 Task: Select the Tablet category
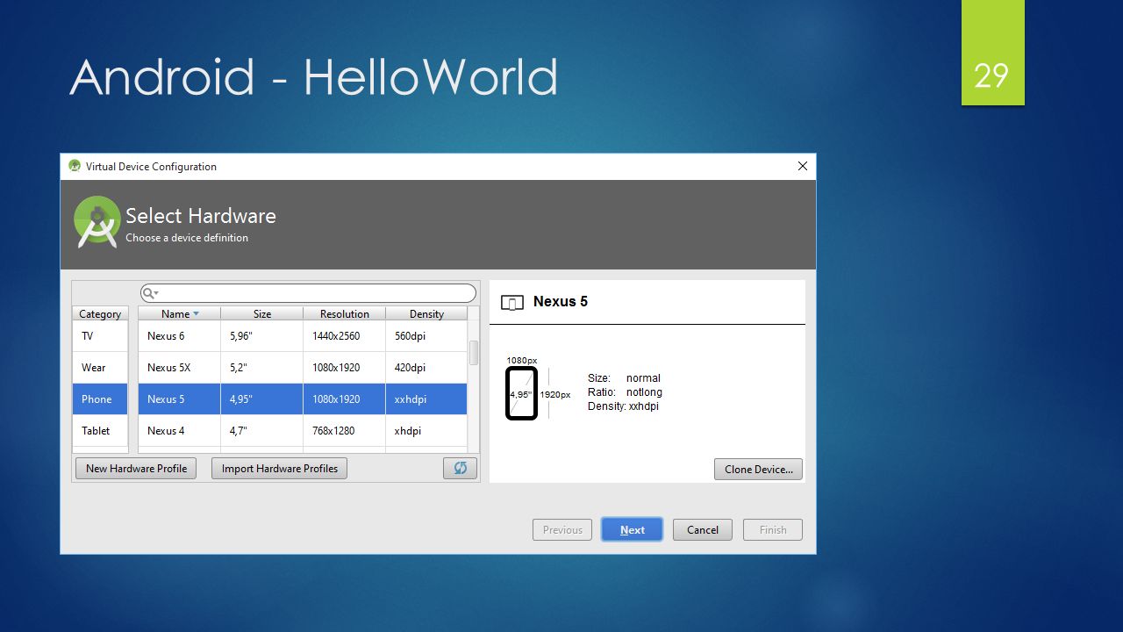pyautogui.click(x=100, y=431)
